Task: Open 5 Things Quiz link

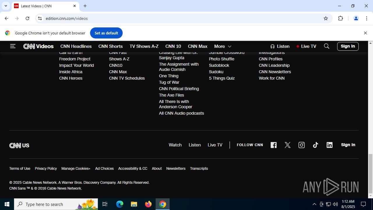Action: coord(222,78)
